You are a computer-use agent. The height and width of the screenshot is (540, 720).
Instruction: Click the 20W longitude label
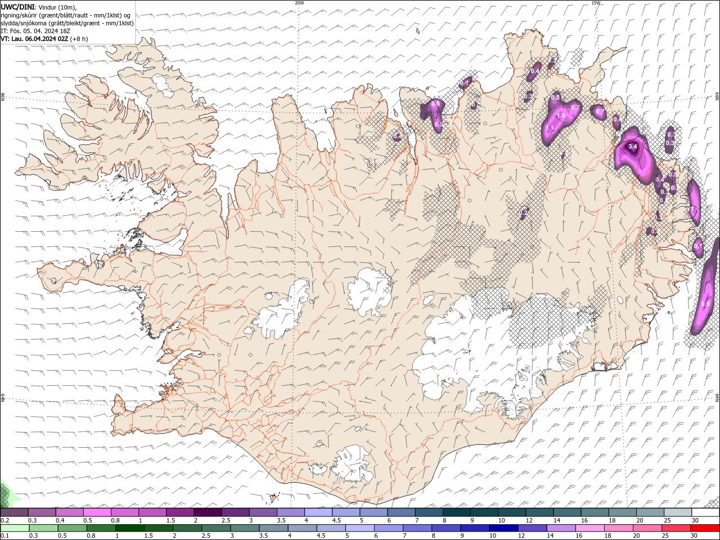[299, 3]
